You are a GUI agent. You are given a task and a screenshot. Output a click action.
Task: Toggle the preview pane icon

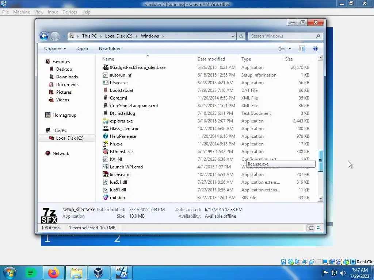(302, 48)
